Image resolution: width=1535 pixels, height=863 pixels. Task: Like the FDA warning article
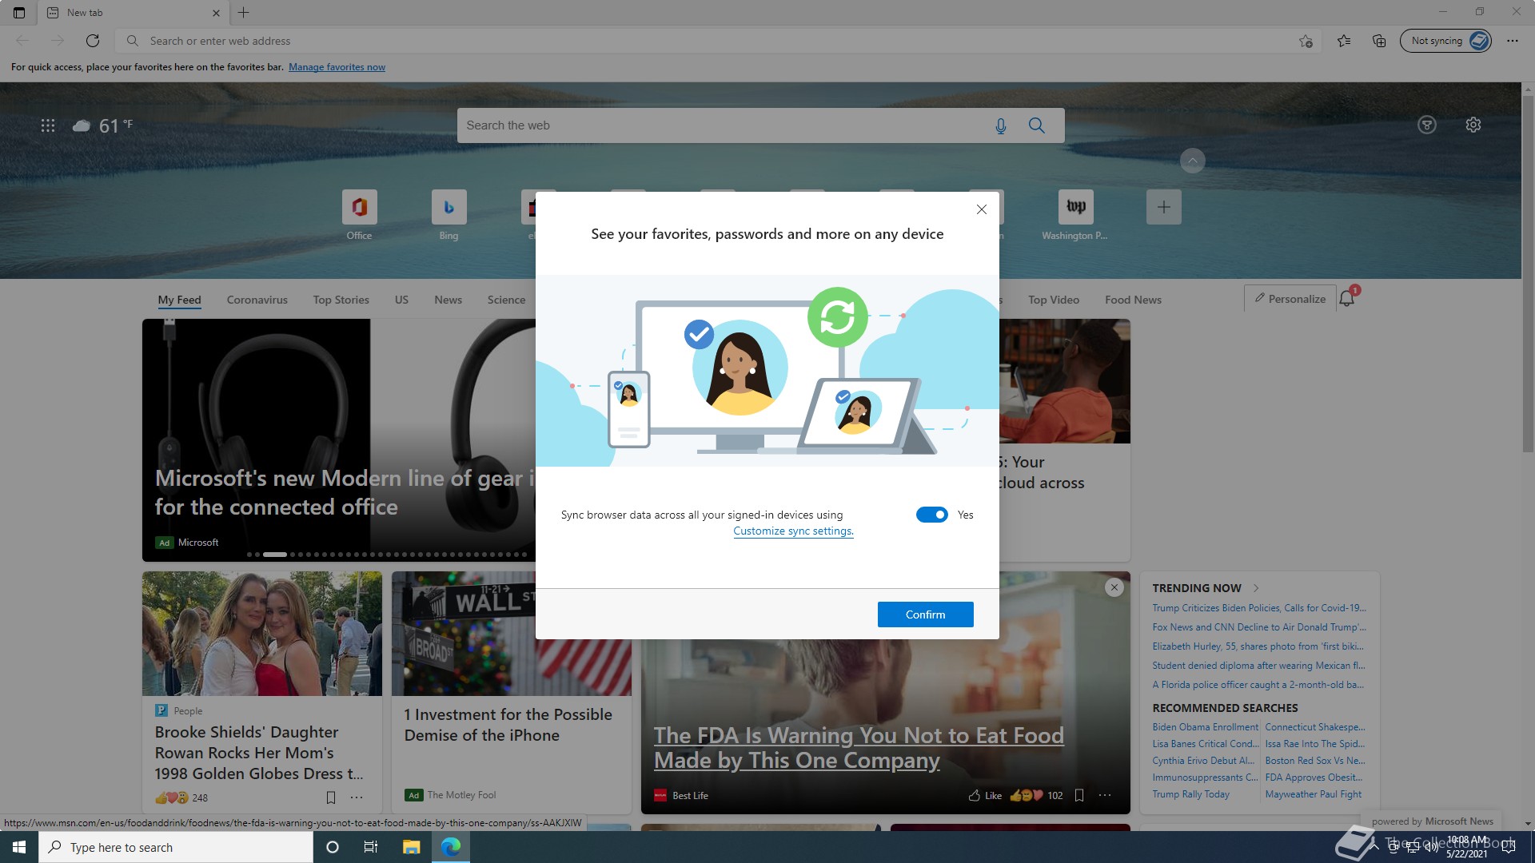(x=985, y=796)
